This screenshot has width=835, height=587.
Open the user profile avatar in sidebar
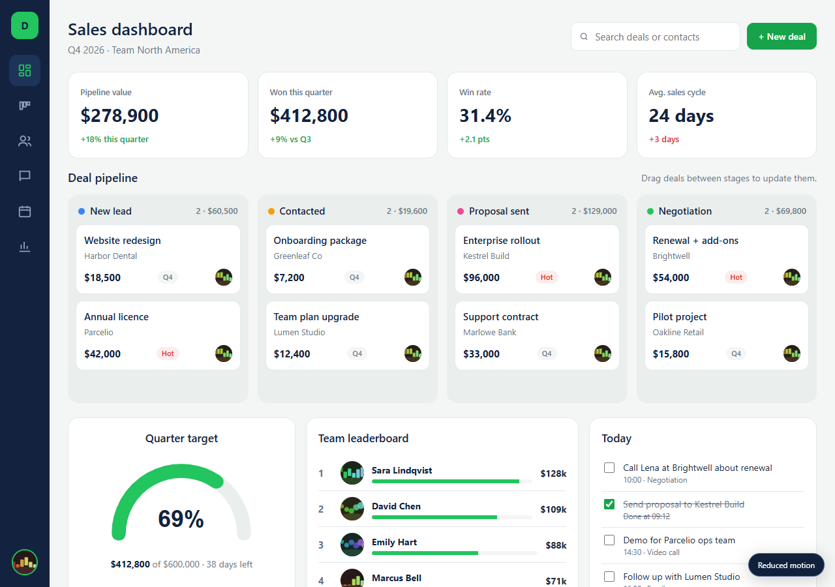click(25, 562)
